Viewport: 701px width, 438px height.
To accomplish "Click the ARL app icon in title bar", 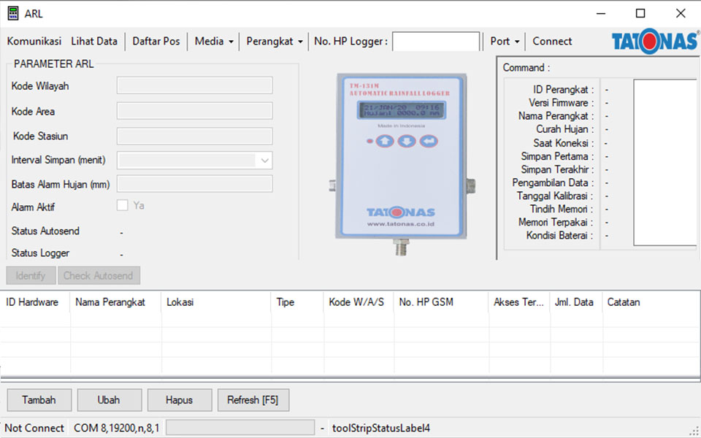I will [x=12, y=13].
